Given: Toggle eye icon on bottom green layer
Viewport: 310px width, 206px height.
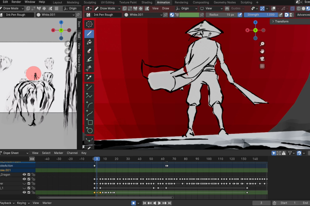Looking at the screenshot, I should tap(24, 192).
